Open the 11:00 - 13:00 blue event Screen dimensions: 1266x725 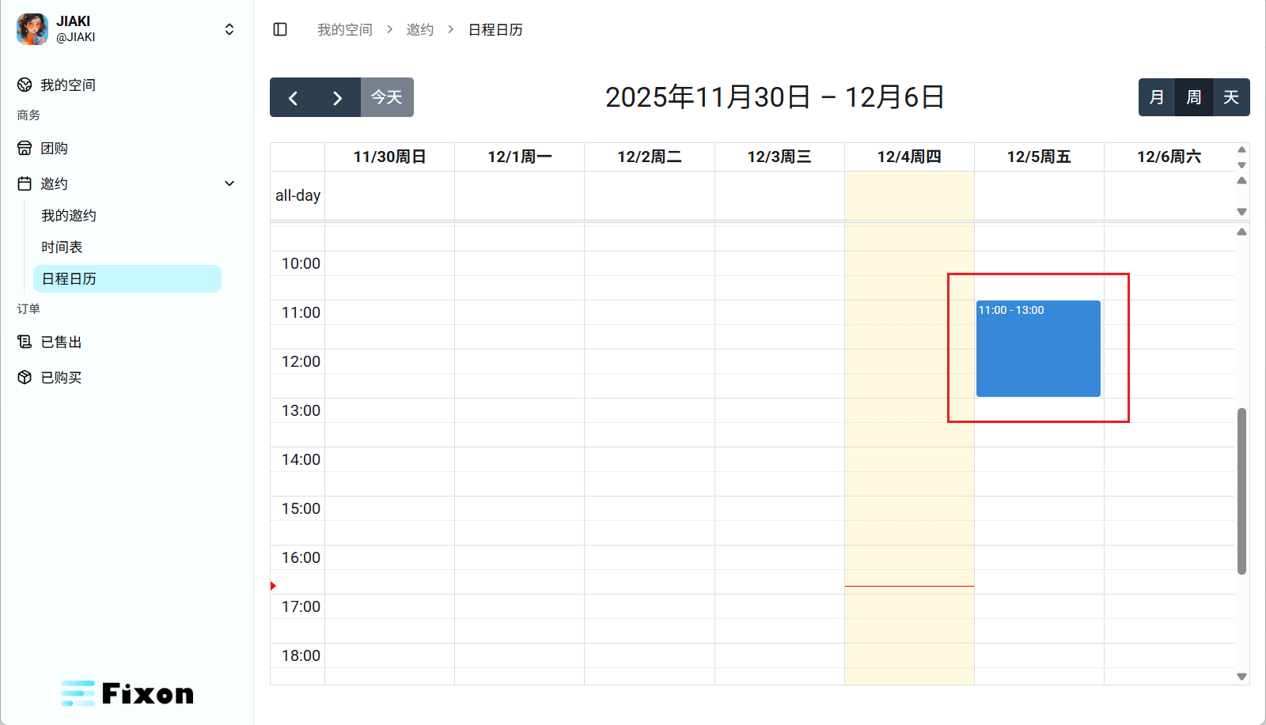(1038, 349)
